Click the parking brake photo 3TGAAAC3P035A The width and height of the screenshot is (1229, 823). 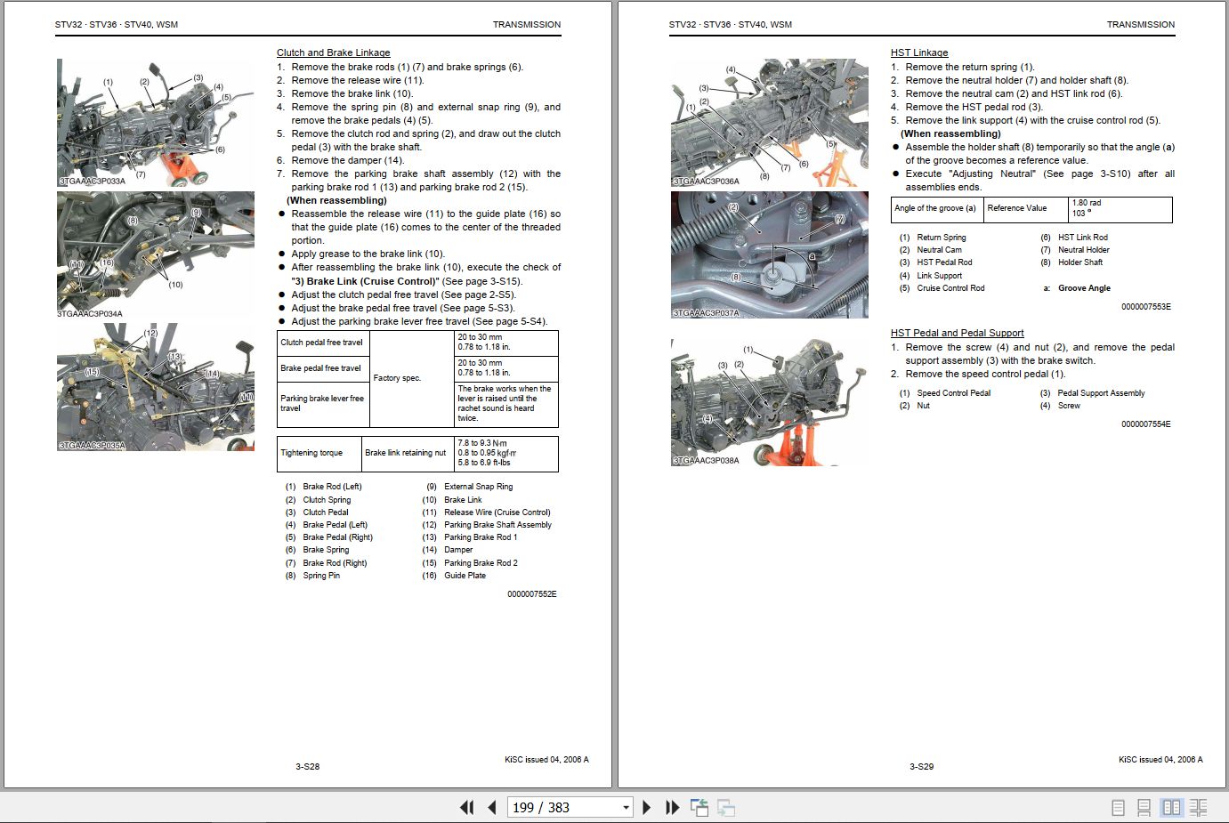click(x=155, y=387)
